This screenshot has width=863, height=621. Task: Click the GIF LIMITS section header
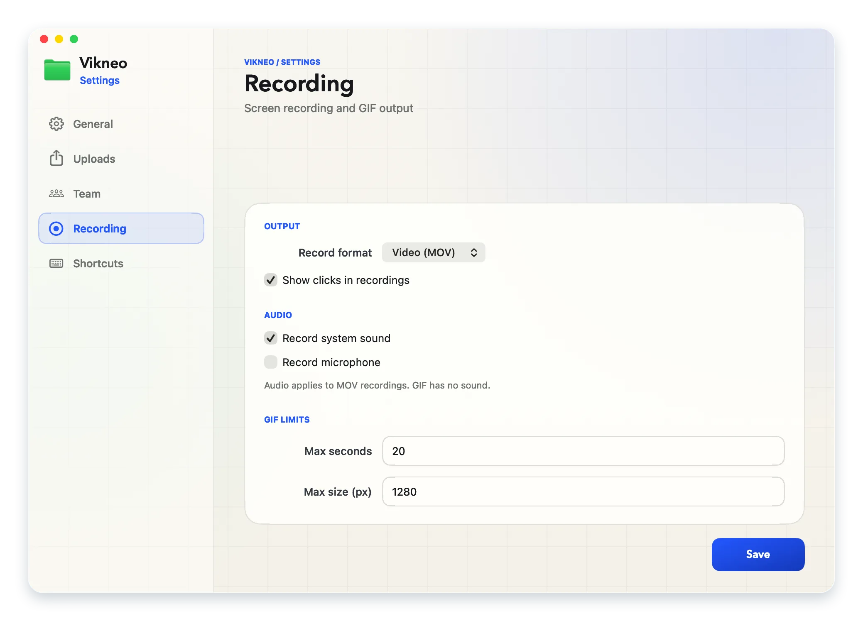pyautogui.click(x=287, y=420)
